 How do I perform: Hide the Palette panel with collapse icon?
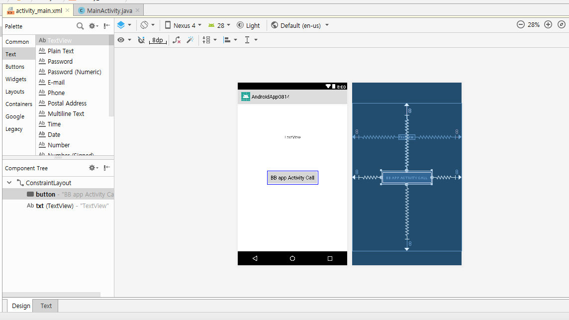(x=106, y=26)
